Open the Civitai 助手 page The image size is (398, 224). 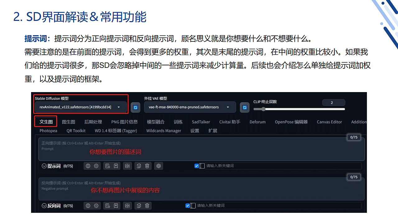tap(230, 122)
